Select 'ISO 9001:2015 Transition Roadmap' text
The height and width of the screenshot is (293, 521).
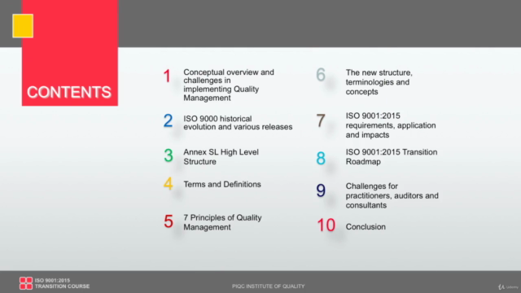coord(392,157)
